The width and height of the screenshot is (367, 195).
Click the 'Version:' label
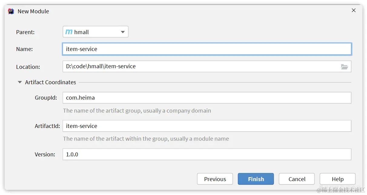(45, 154)
